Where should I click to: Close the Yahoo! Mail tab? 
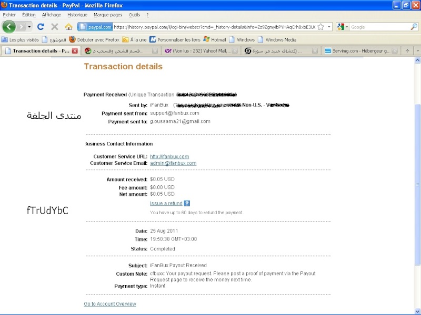point(235,51)
